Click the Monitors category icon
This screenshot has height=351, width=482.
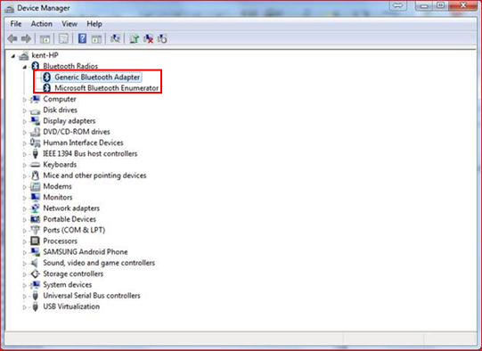pos(35,197)
